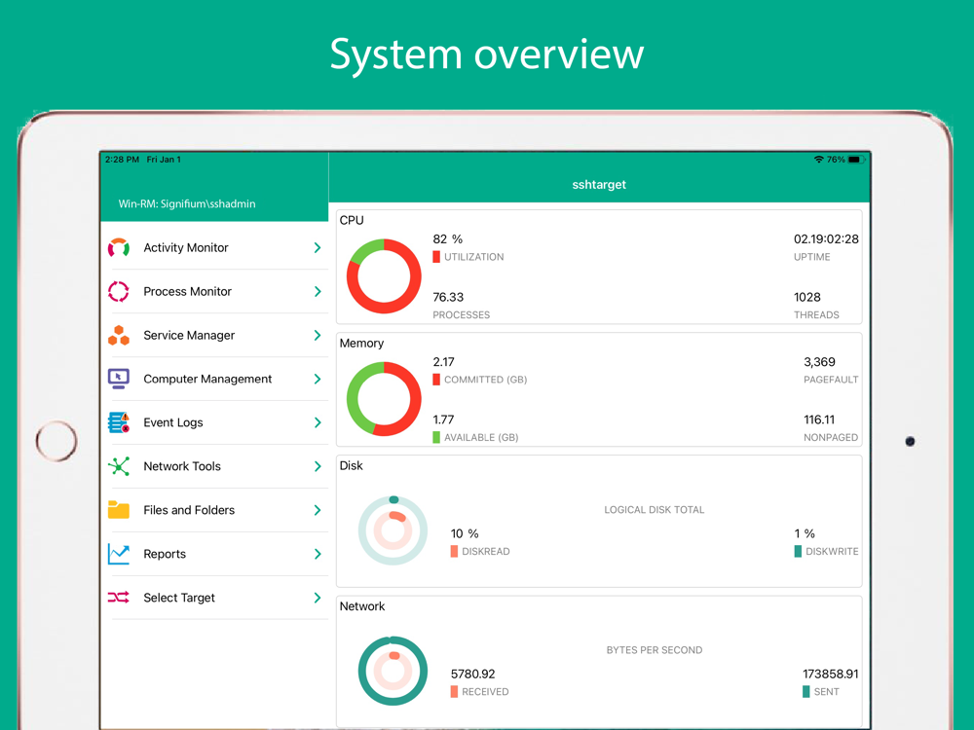Screen dimensions: 974x730
Task: Click the teal SENT color swatch
Action: 806,691
